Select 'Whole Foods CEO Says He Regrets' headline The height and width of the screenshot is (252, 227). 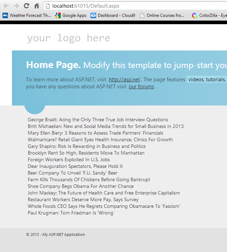104,206
